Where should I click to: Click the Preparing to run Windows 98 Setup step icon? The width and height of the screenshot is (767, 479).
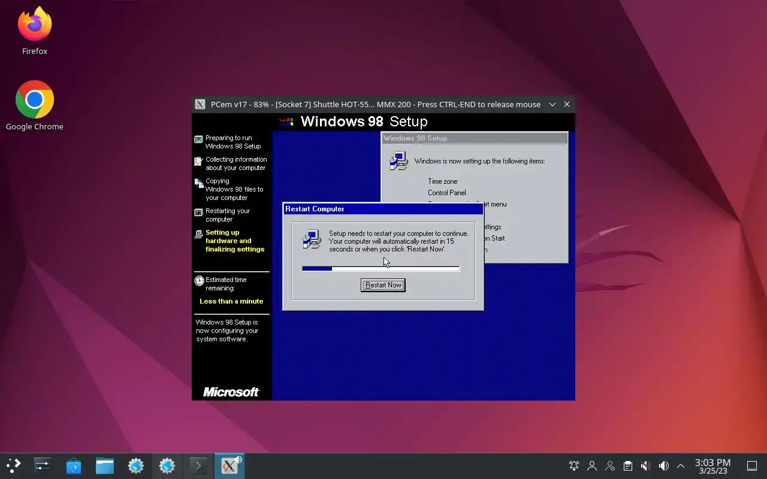tap(199, 140)
